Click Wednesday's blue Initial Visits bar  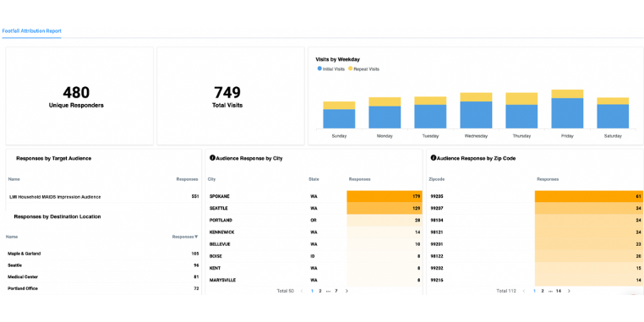pos(476,115)
